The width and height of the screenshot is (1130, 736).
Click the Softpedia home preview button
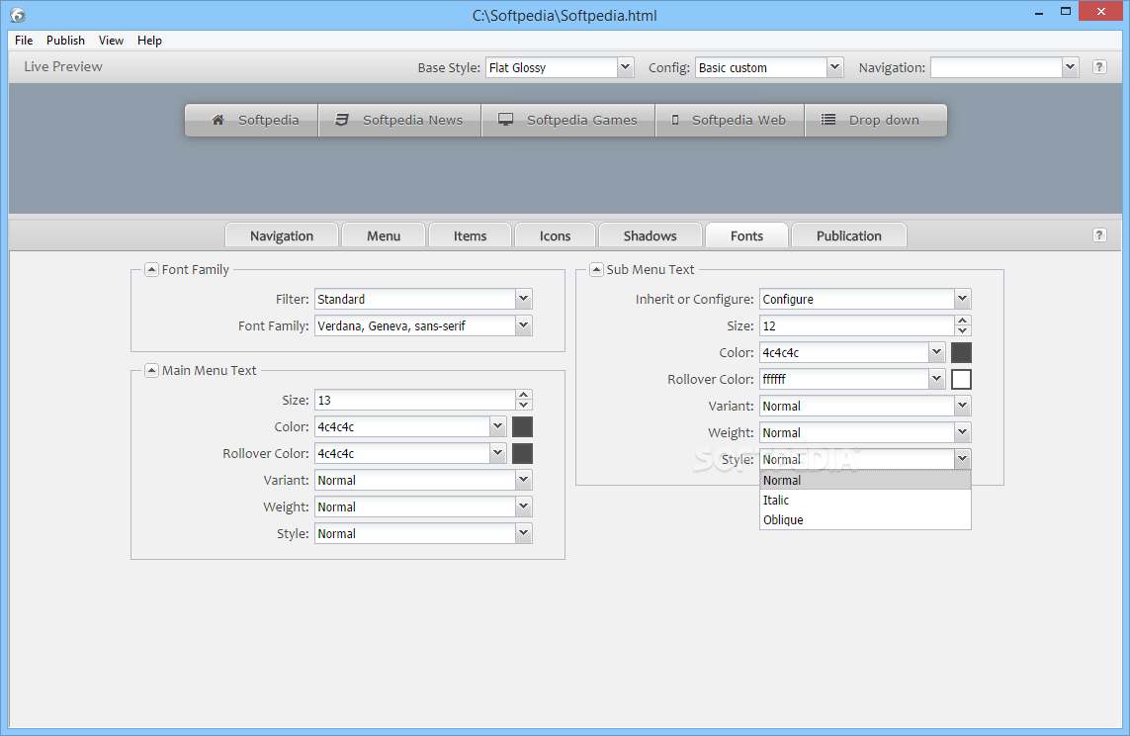(251, 120)
